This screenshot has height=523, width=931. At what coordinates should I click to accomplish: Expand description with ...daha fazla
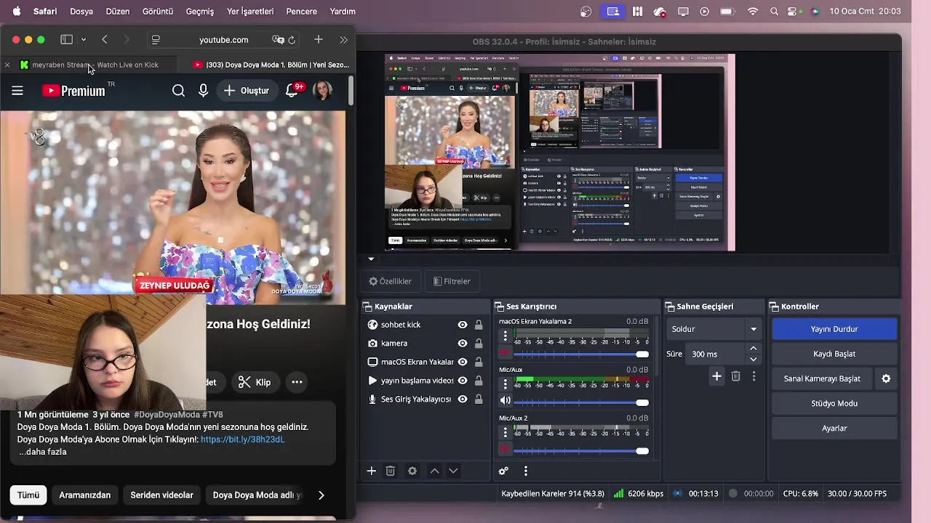[42, 452]
